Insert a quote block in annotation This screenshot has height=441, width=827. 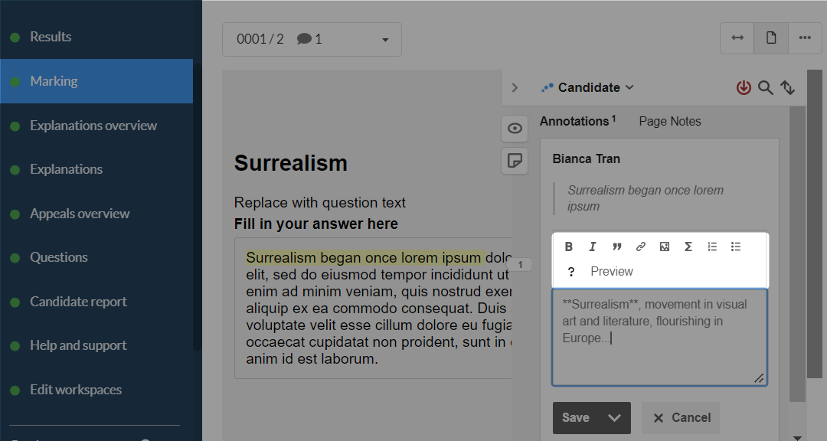pos(616,247)
